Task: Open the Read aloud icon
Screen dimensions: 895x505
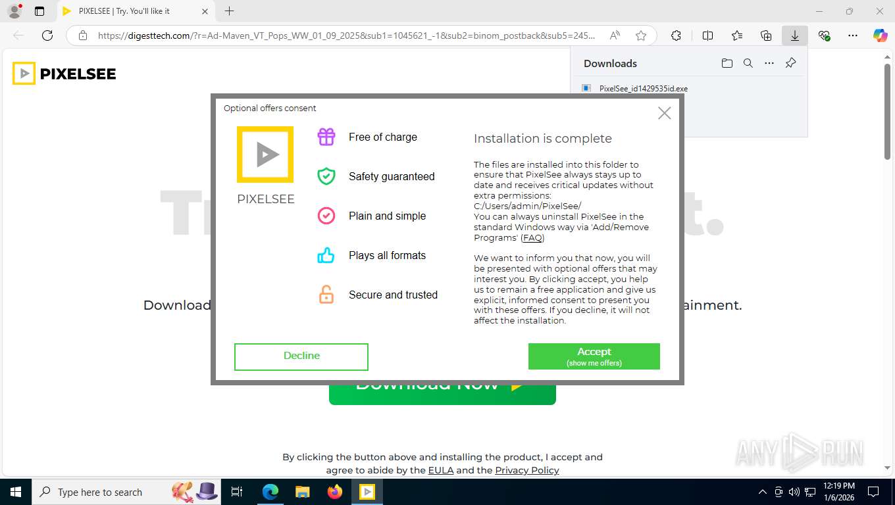Action: (x=615, y=36)
